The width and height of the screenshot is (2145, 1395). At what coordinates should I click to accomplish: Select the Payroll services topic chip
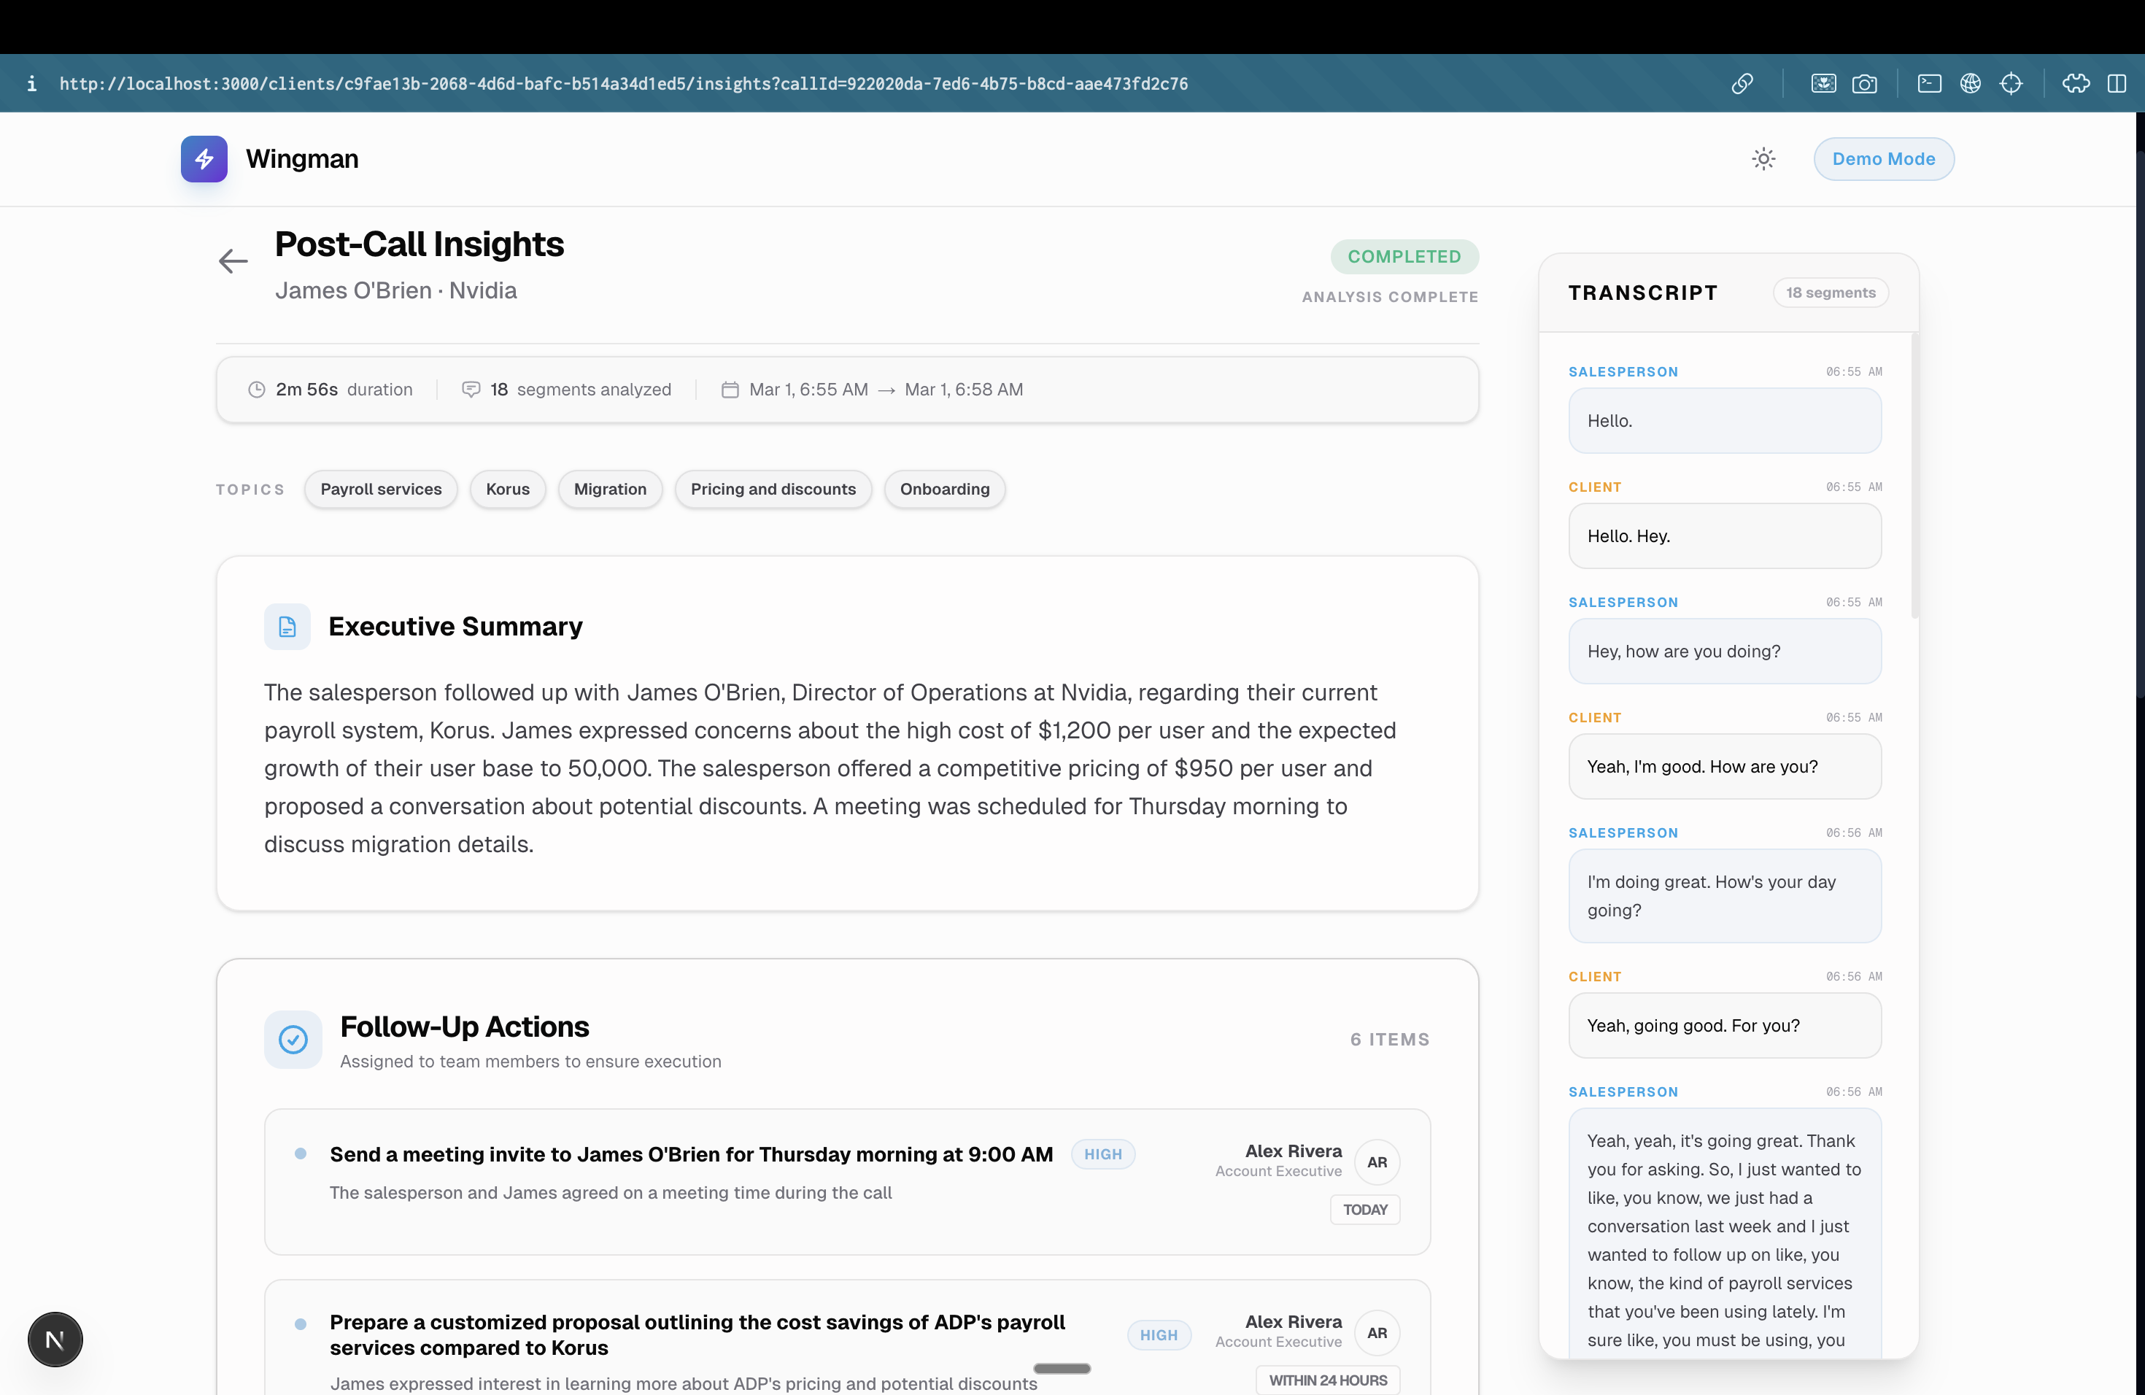pos(380,490)
